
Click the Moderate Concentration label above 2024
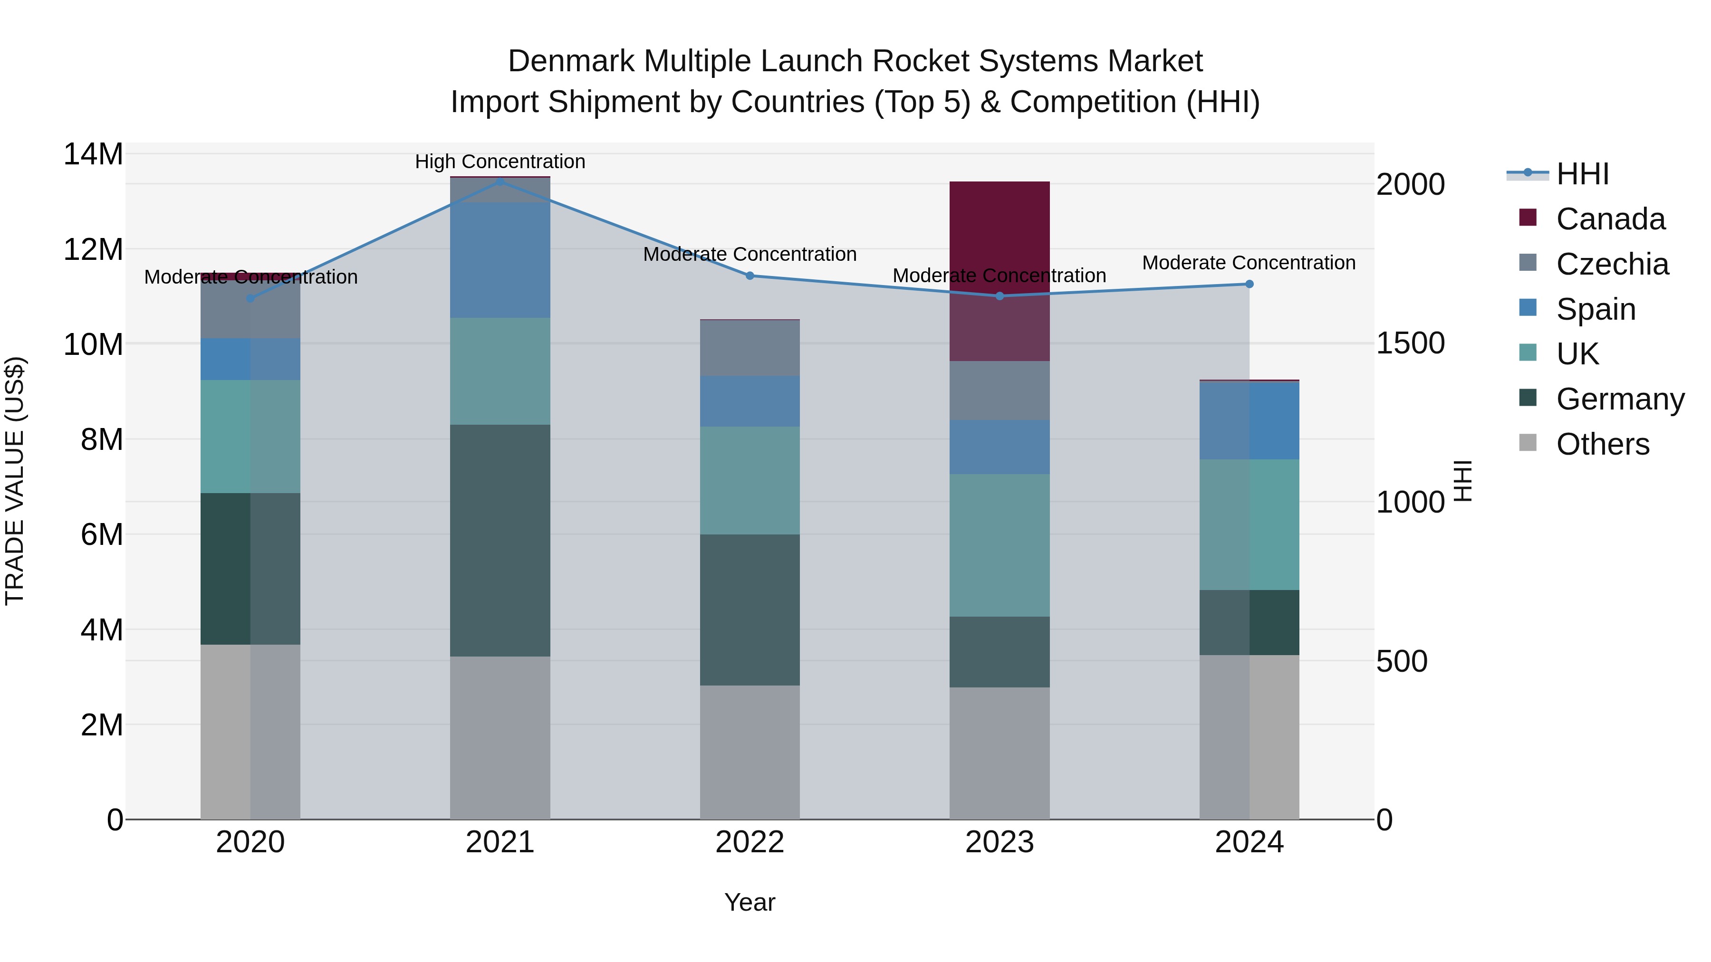(1250, 263)
